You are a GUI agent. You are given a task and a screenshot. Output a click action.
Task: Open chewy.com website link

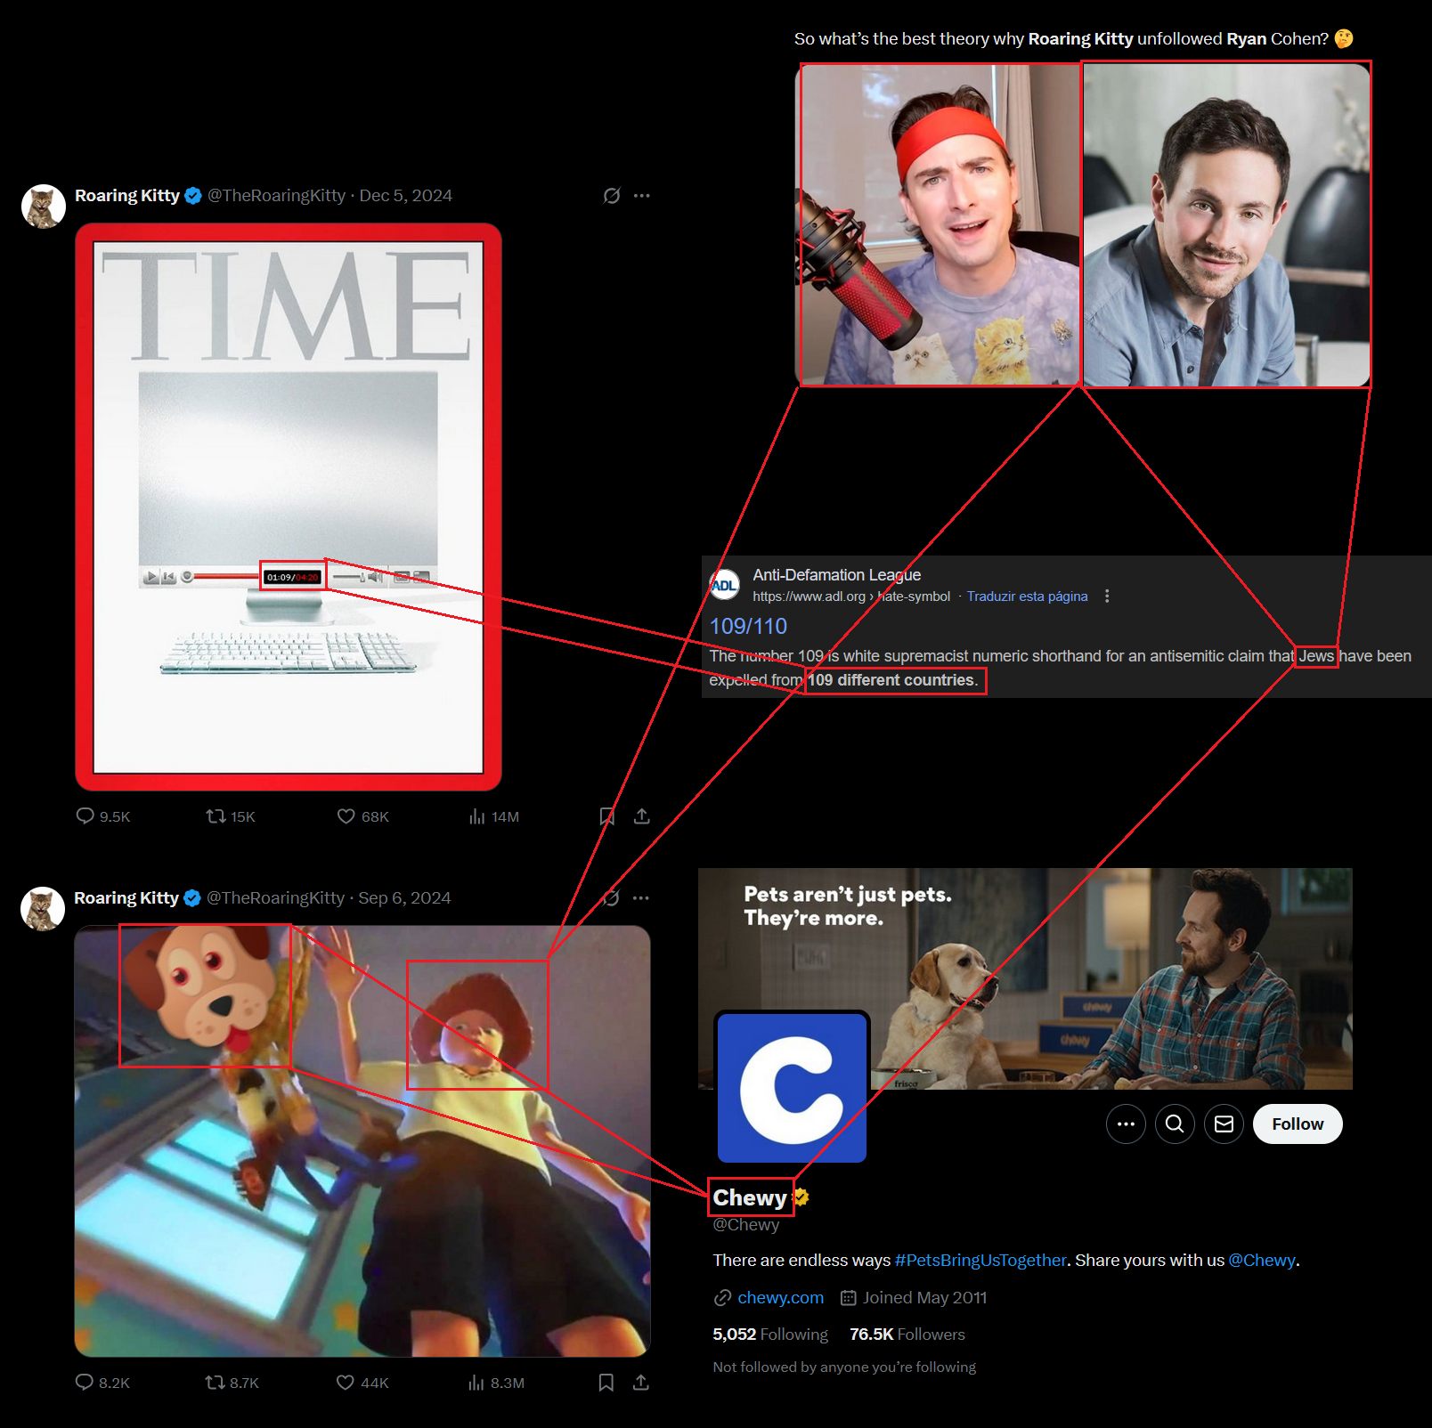pyautogui.click(x=780, y=1297)
